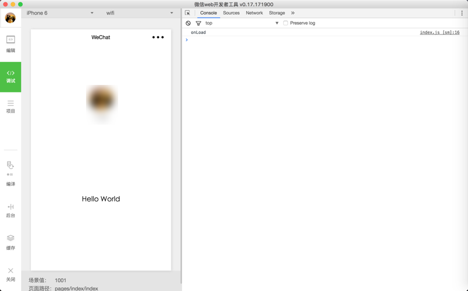Image resolution: width=468 pixels, height=291 pixels.
Task: Switch to the Sources tab
Action: coord(231,13)
